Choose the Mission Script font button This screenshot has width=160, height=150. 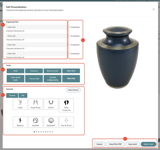click(x=71, y=79)
